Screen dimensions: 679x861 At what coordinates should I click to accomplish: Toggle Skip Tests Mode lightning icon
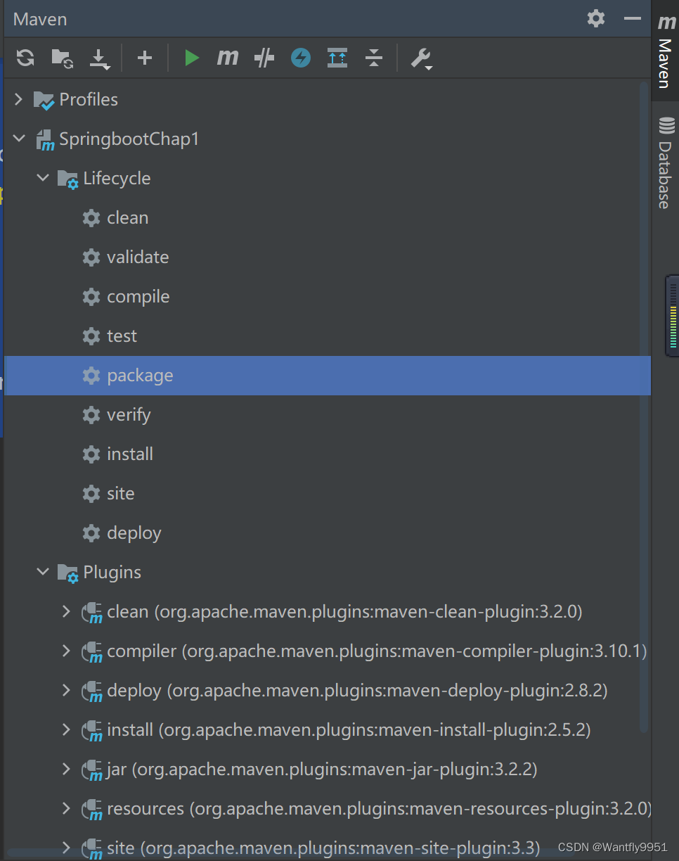[x=301, y=58]
